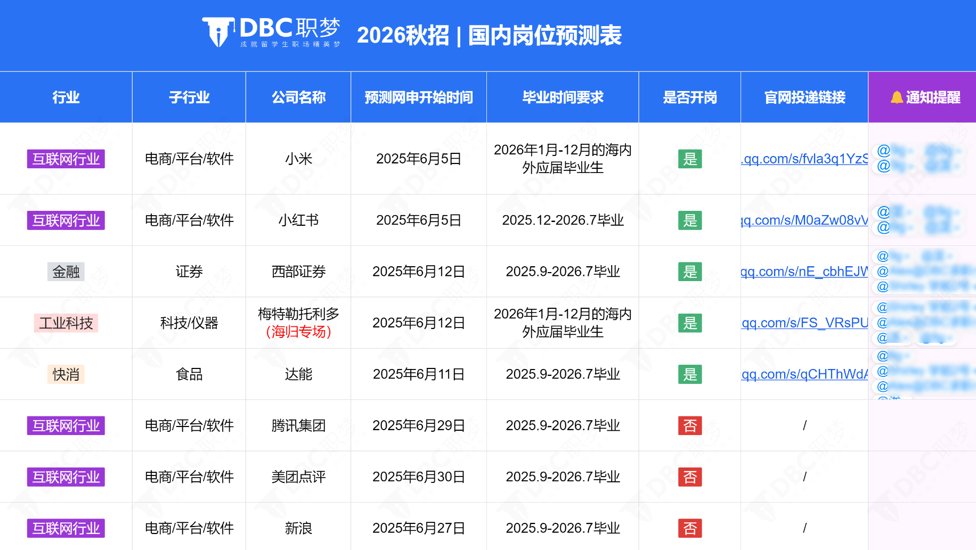Select the 小红书 company name cell
Screen dimensions: 976x550
coord(298,220)
